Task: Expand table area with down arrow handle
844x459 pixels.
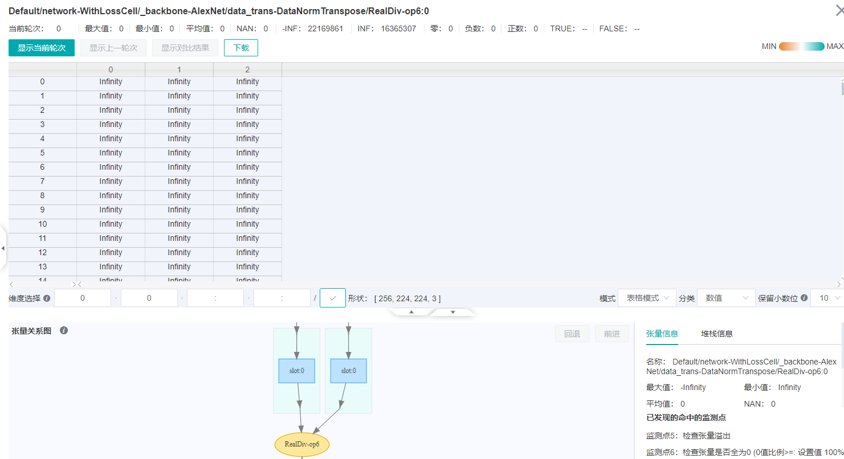Action: coord(452,312)
